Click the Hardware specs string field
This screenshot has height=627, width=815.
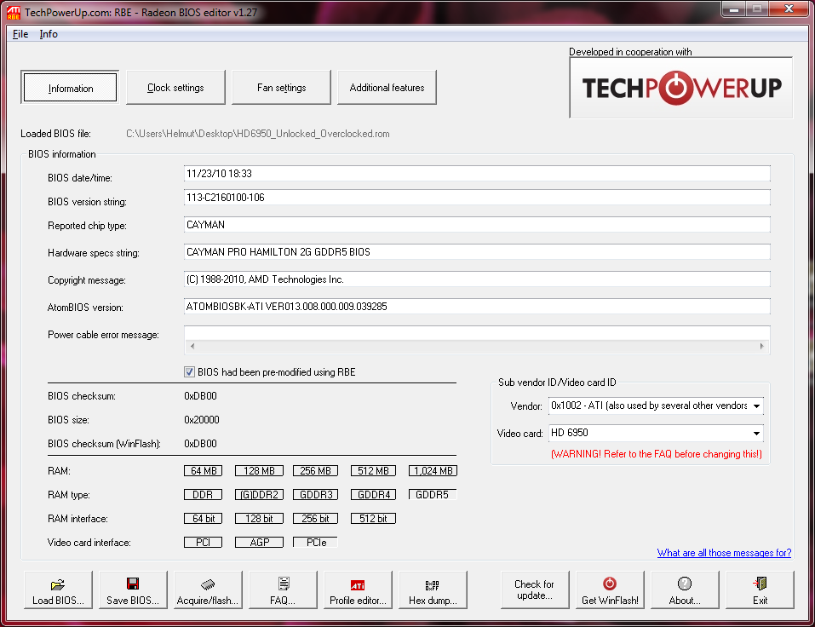click(477, 252)
